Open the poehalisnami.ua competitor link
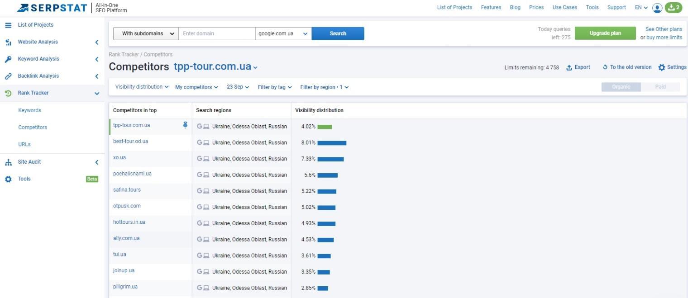 click(x=132, y=174)
